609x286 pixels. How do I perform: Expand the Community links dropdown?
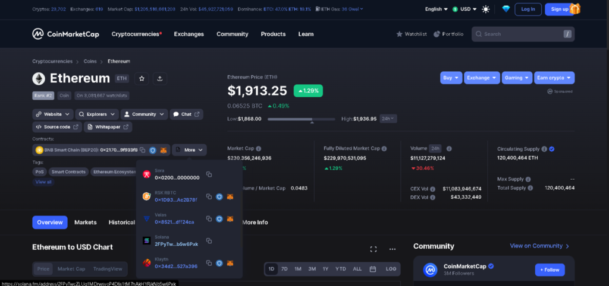tap(144, 115)
